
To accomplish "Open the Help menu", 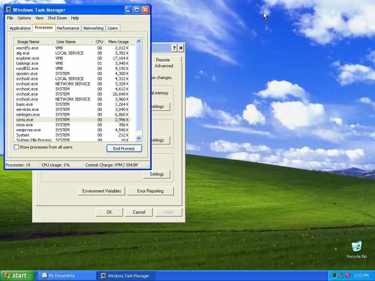I will (x=75, y=18).
